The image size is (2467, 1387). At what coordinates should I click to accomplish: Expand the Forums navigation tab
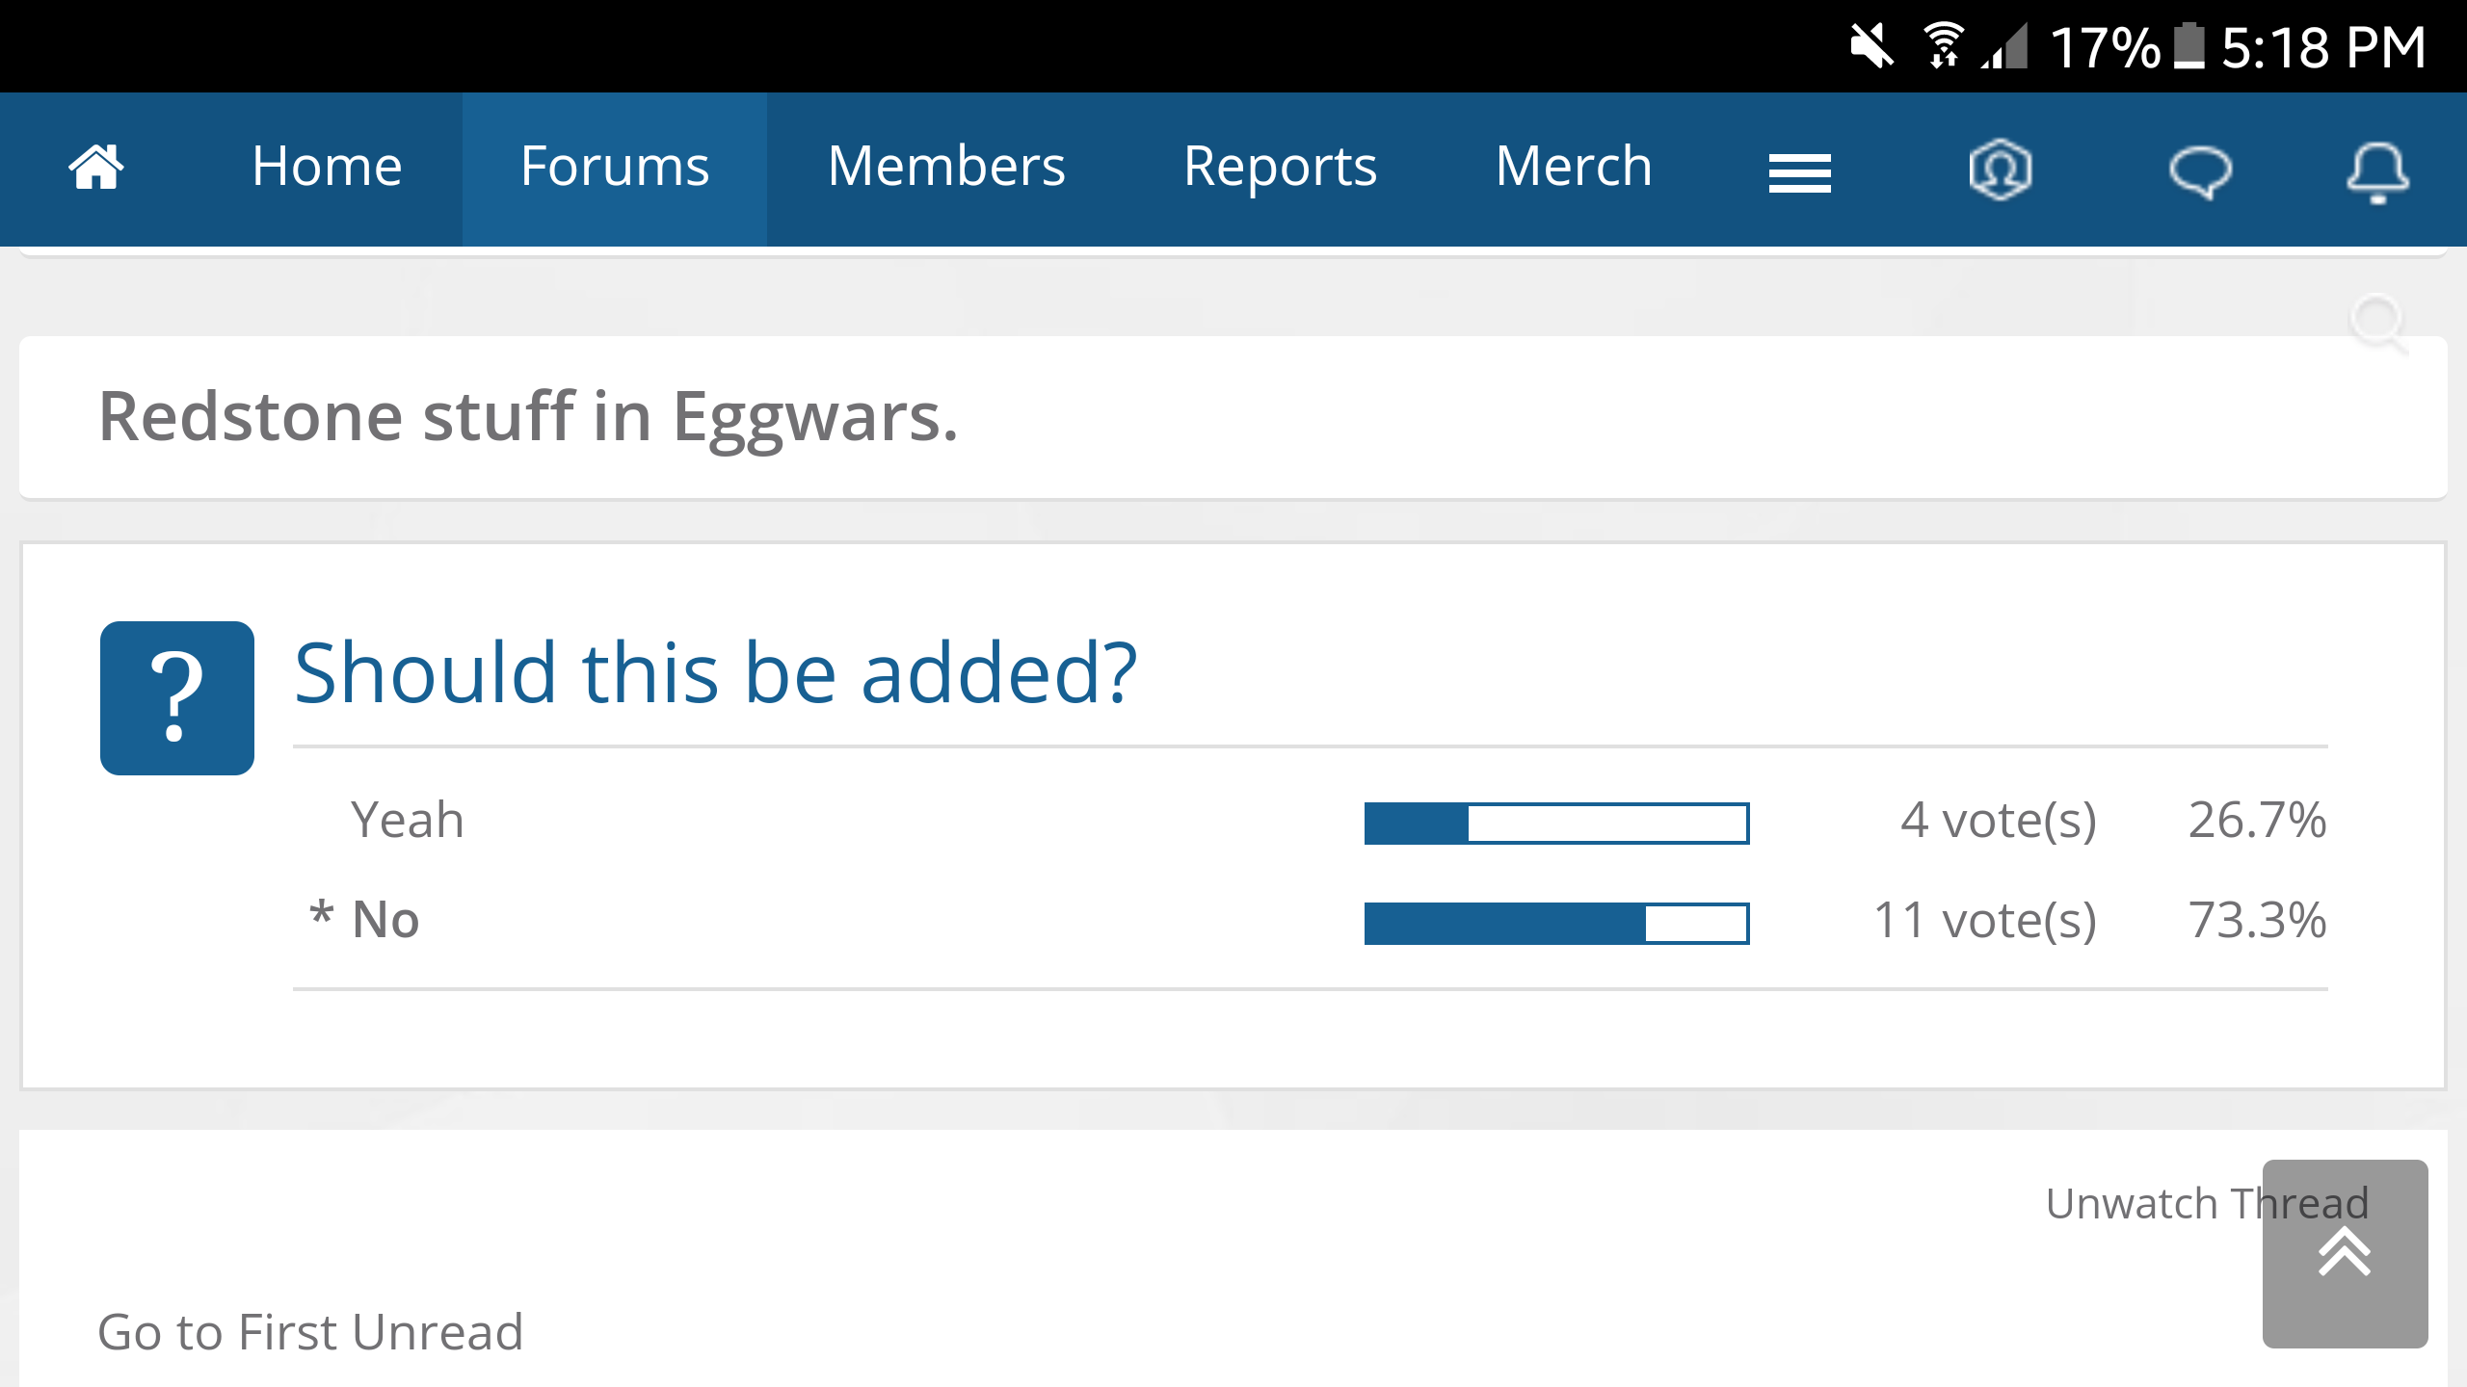pyautogui.click(x=612, y=165)
